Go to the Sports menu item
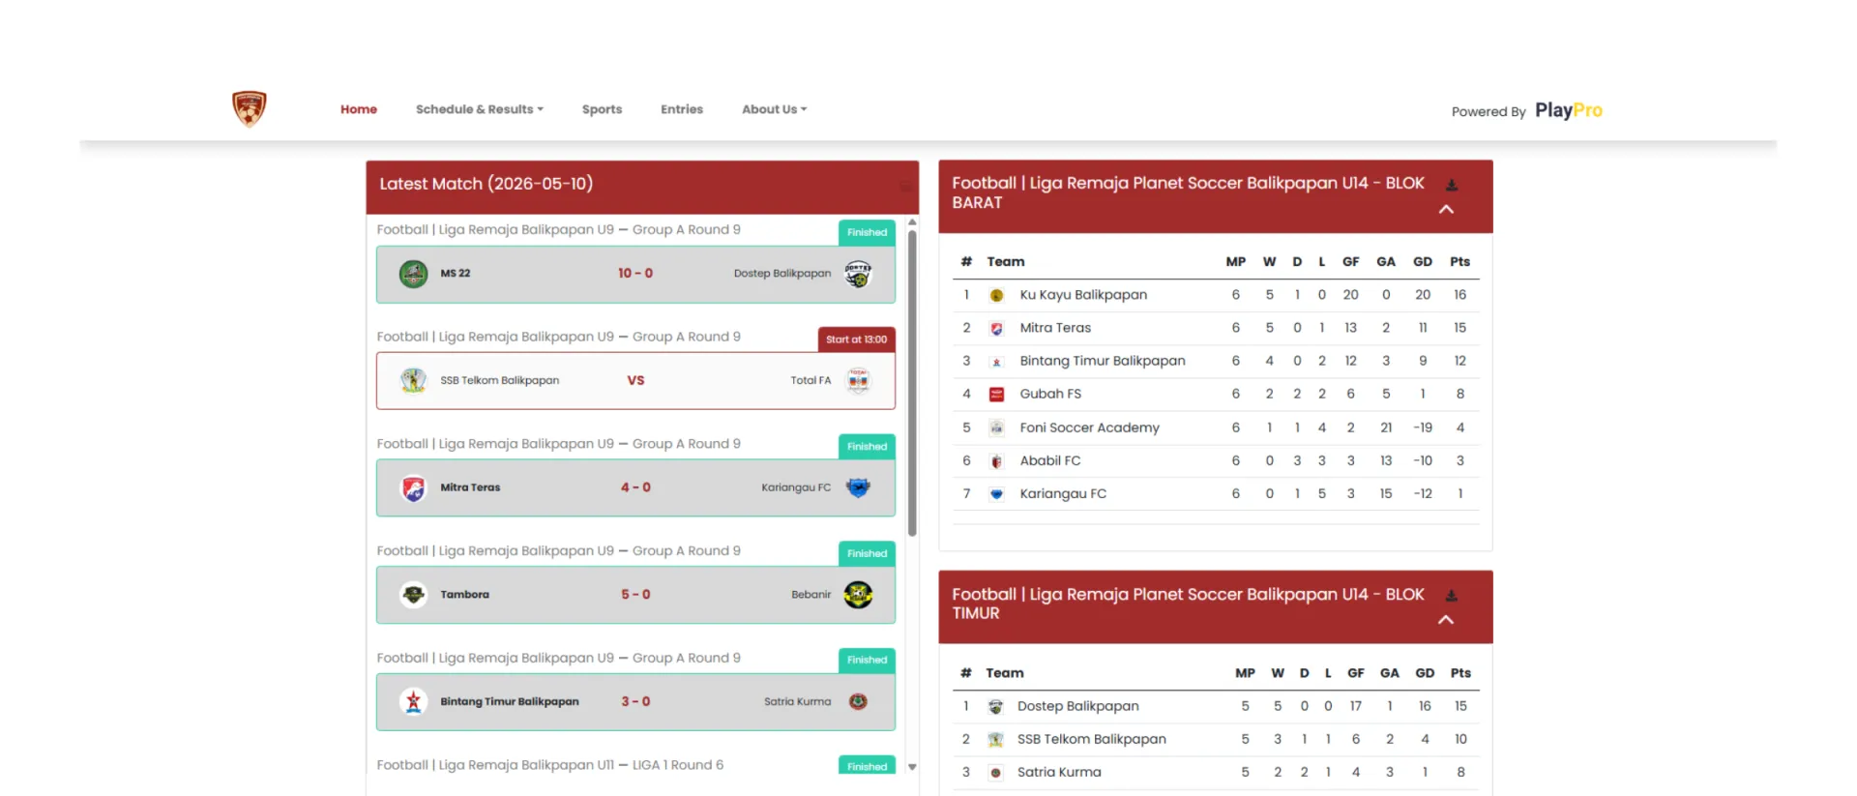 602,109
